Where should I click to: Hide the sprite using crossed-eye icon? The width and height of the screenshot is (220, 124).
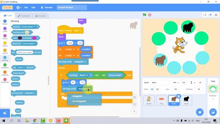click(x=157, y=89)
